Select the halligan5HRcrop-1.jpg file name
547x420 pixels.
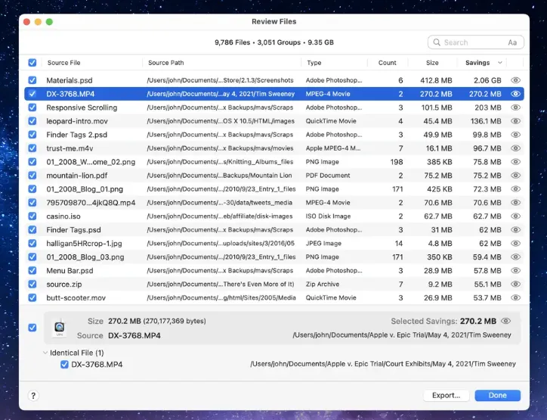84,244
